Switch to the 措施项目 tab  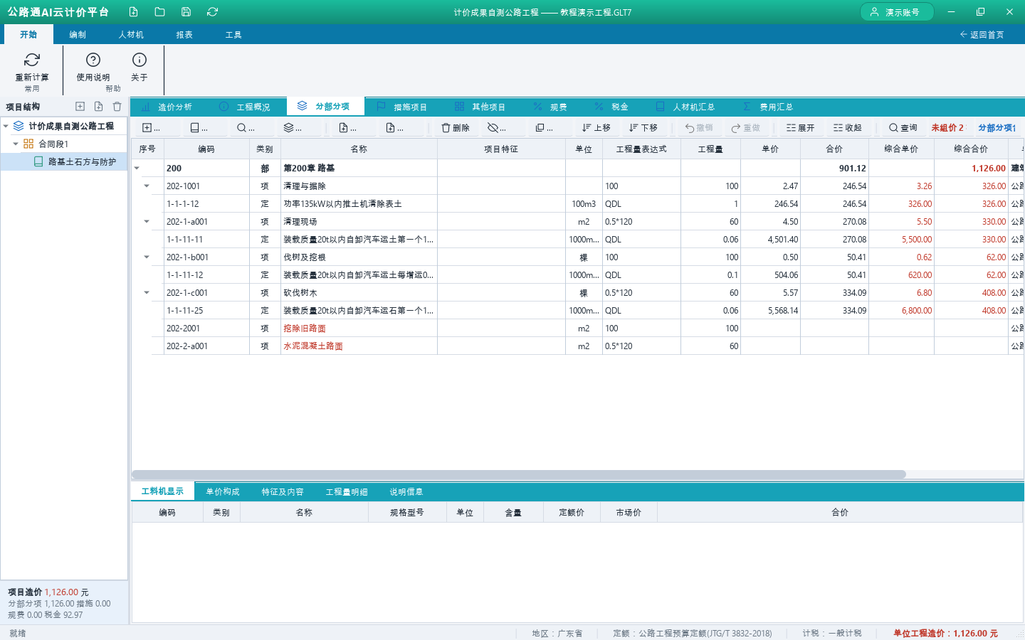coord(401,107)
